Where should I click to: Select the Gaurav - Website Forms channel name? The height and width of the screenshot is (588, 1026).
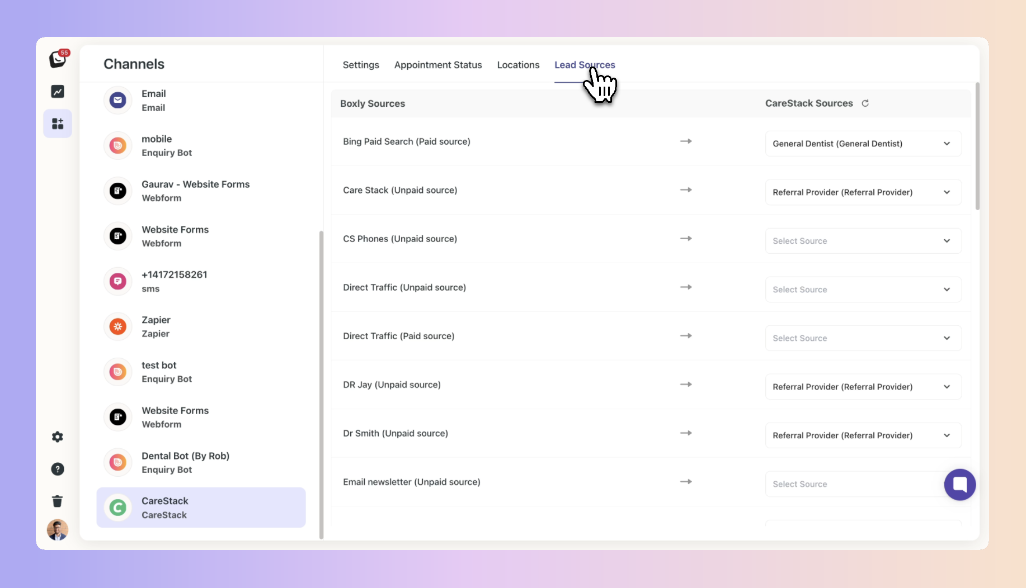(195, 184)
